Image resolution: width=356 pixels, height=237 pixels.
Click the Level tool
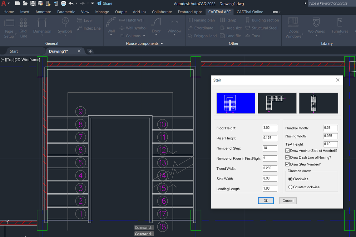coord(85,20)
